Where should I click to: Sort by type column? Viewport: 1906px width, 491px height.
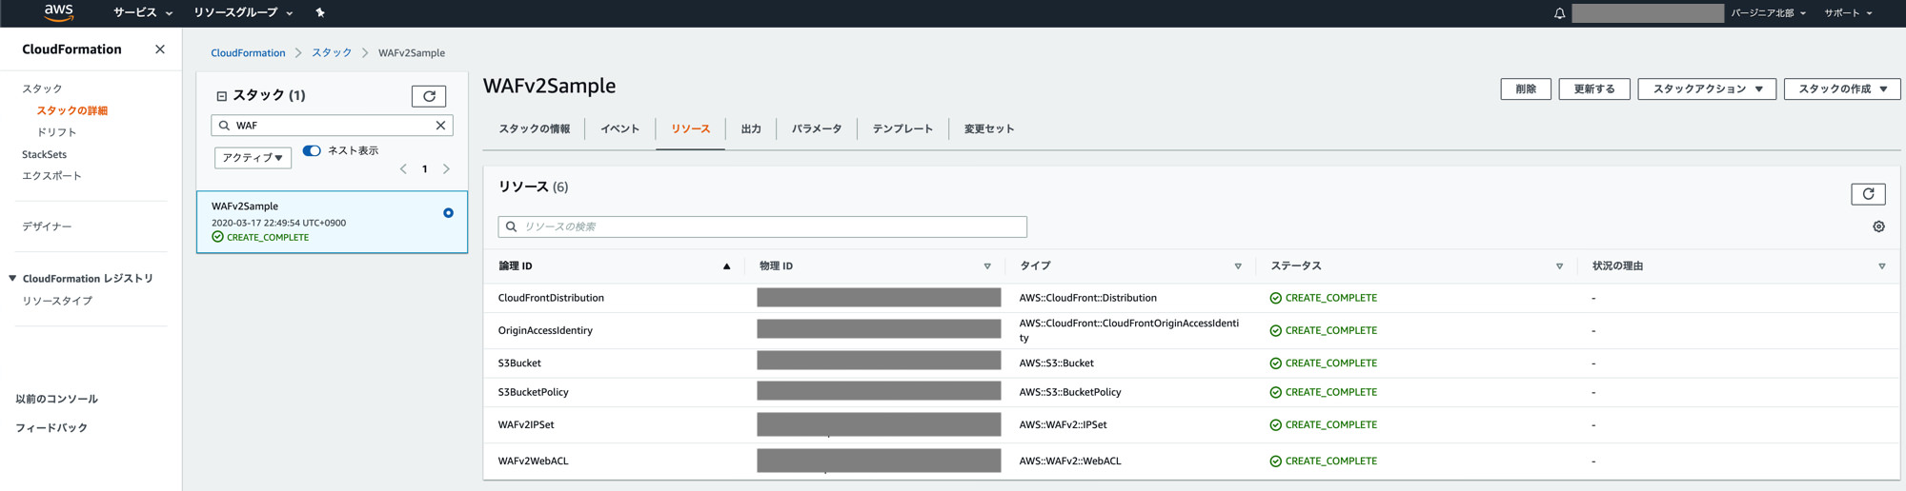(1238, 266)
